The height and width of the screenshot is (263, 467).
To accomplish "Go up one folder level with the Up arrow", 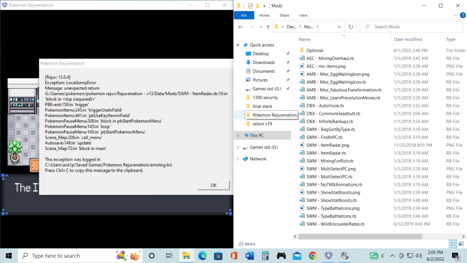I will click(268, 27).
